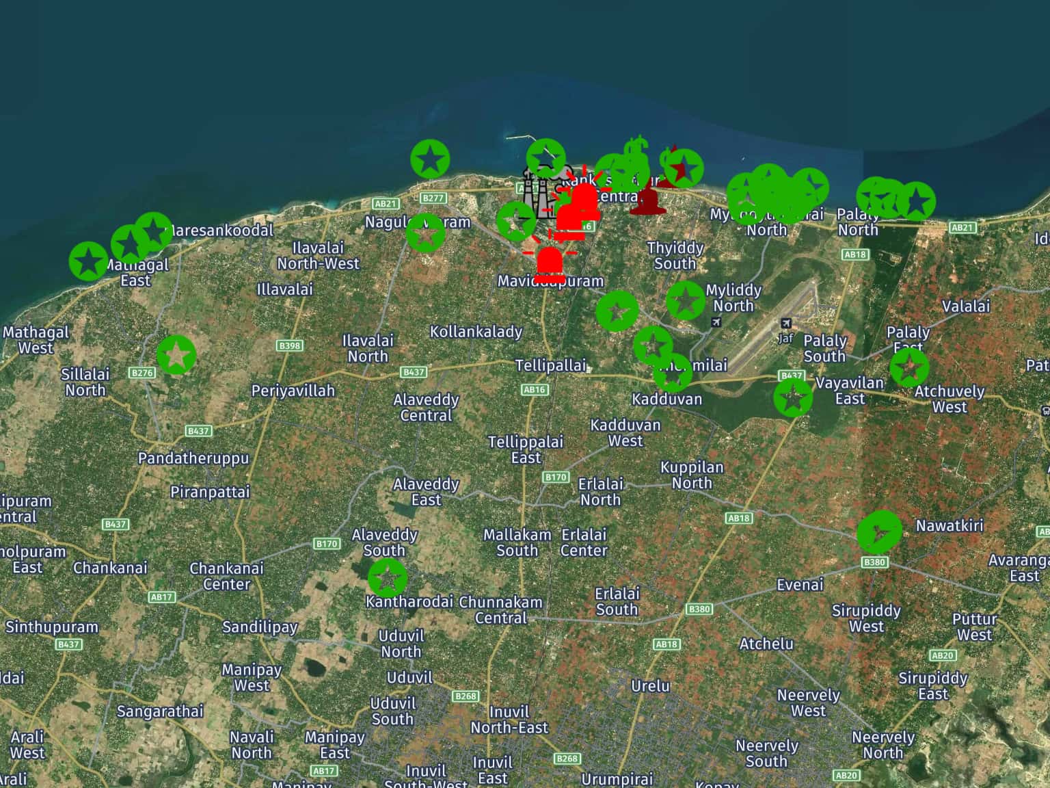Click the green star marker near Sillalai North

[x=176, y=355]
